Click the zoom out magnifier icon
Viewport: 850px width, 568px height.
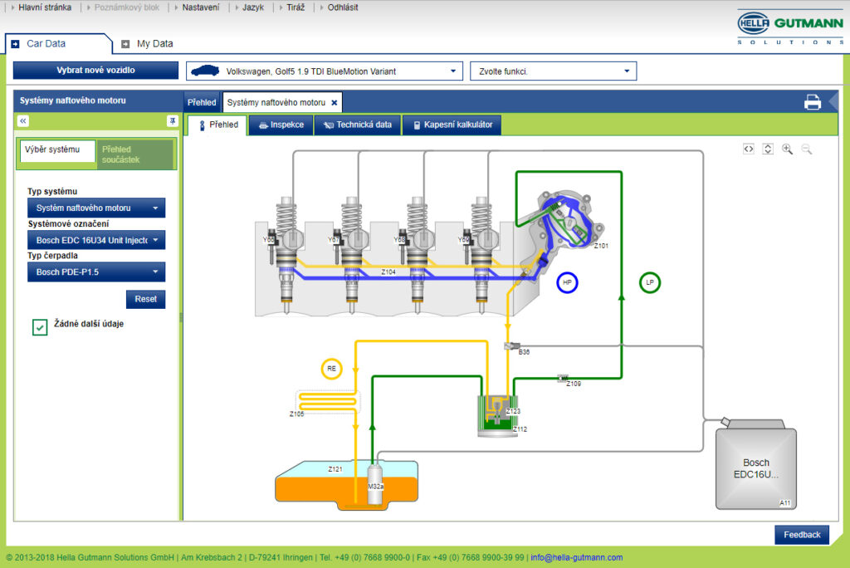click(x=806, y=149)
